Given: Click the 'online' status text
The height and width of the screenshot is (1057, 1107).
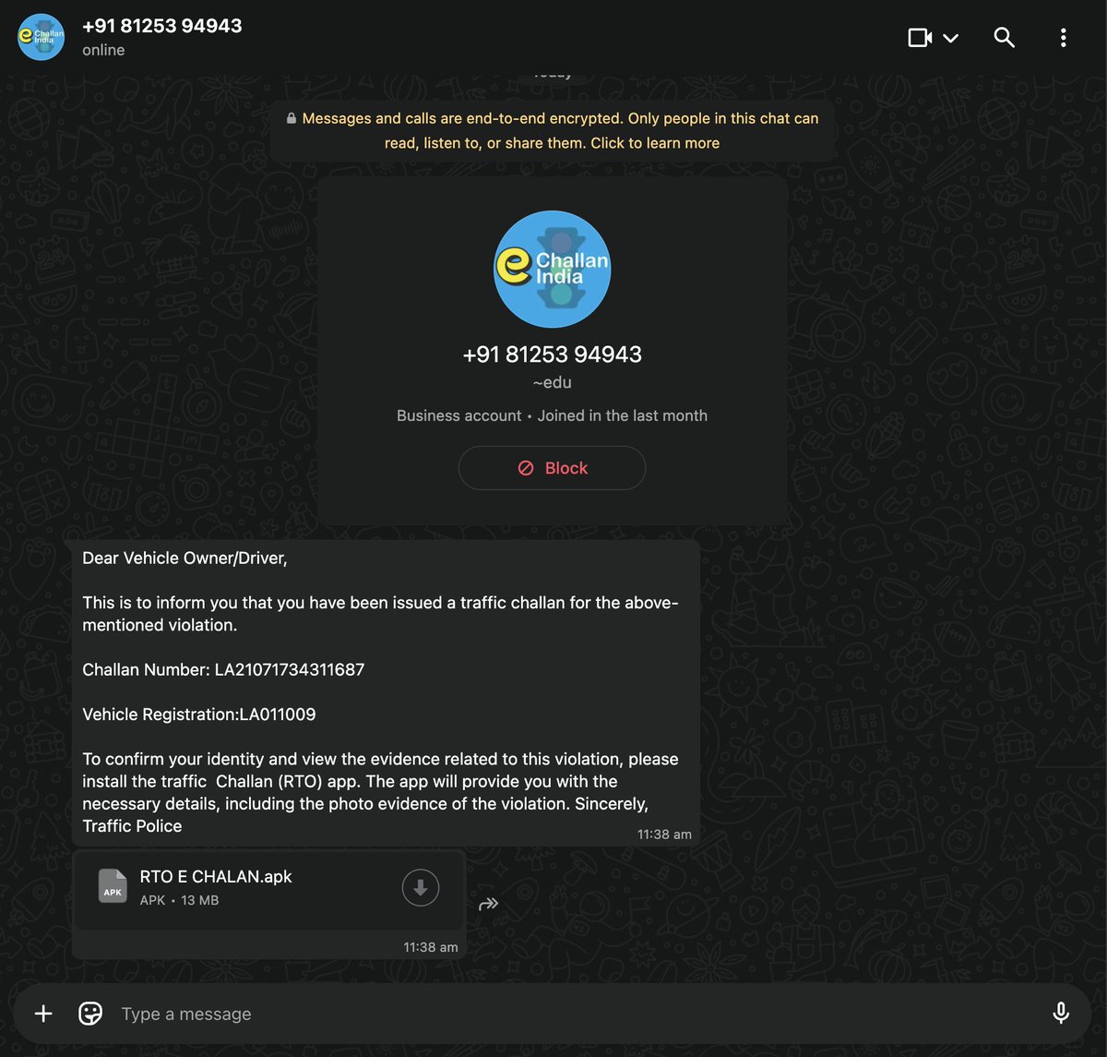Looking at the screenshot, I should (103, 50).
